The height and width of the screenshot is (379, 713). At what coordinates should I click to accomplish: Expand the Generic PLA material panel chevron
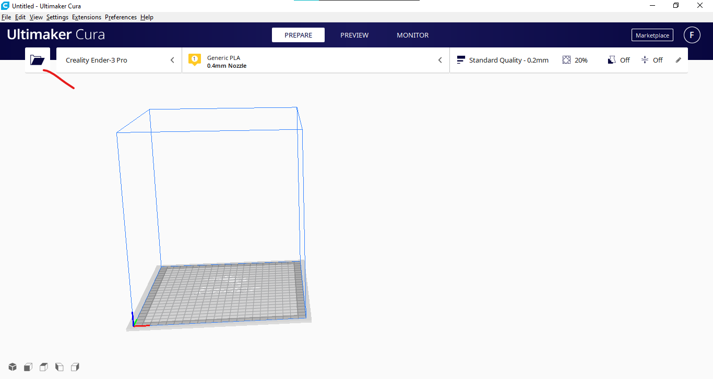click(x=440, y=60)
